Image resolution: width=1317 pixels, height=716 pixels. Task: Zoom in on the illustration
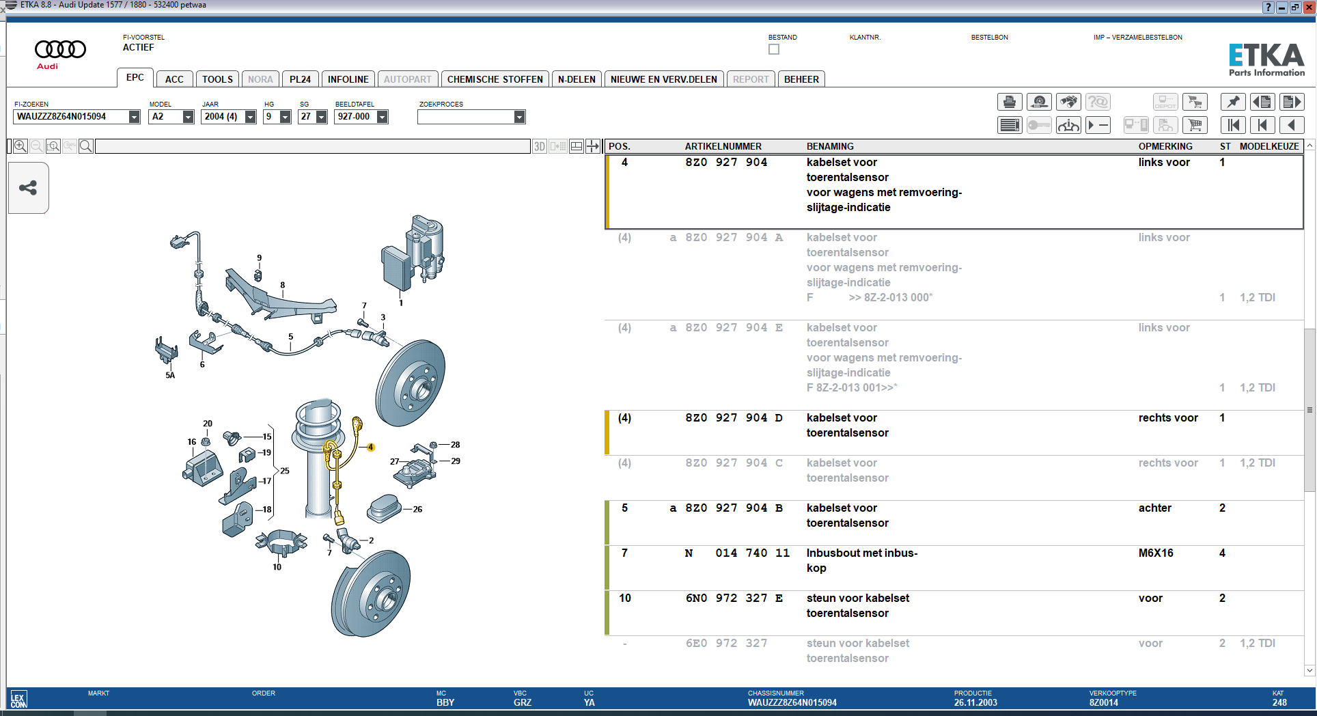point(20,146)
